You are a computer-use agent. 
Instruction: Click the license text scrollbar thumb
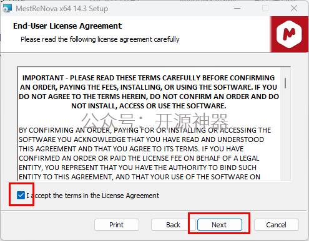[x=285, y=83]
